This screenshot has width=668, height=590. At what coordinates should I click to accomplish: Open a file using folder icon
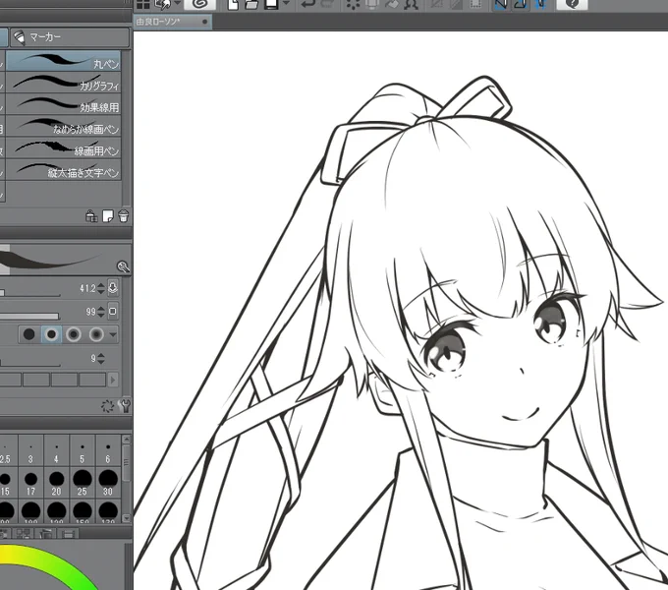[x=251, y=5]
